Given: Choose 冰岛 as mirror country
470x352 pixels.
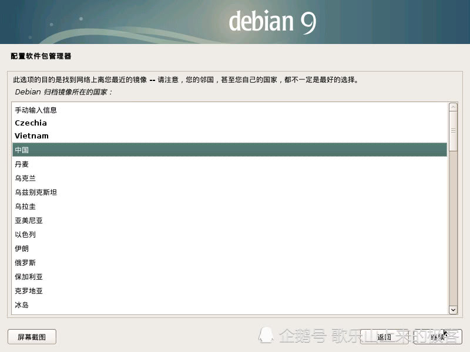Looking at the screenshot, I should [230, 304].
